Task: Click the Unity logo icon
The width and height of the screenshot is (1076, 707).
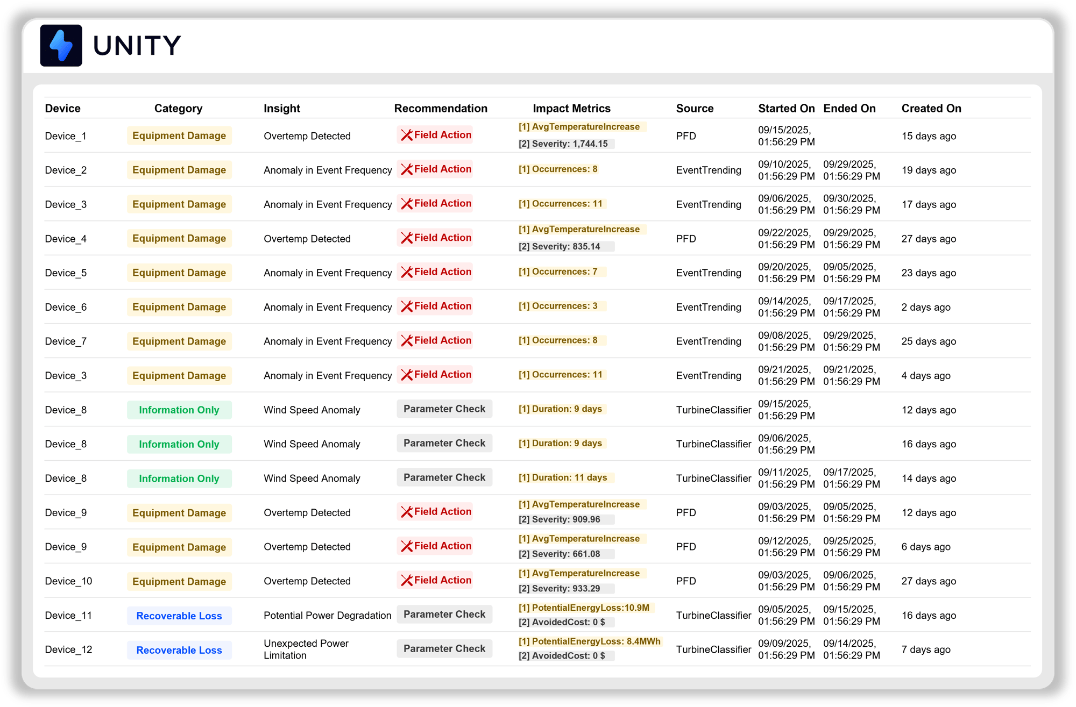Action: point(61,46)
